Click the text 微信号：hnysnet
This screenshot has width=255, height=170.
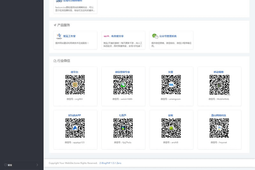click(x=219, y=142)
